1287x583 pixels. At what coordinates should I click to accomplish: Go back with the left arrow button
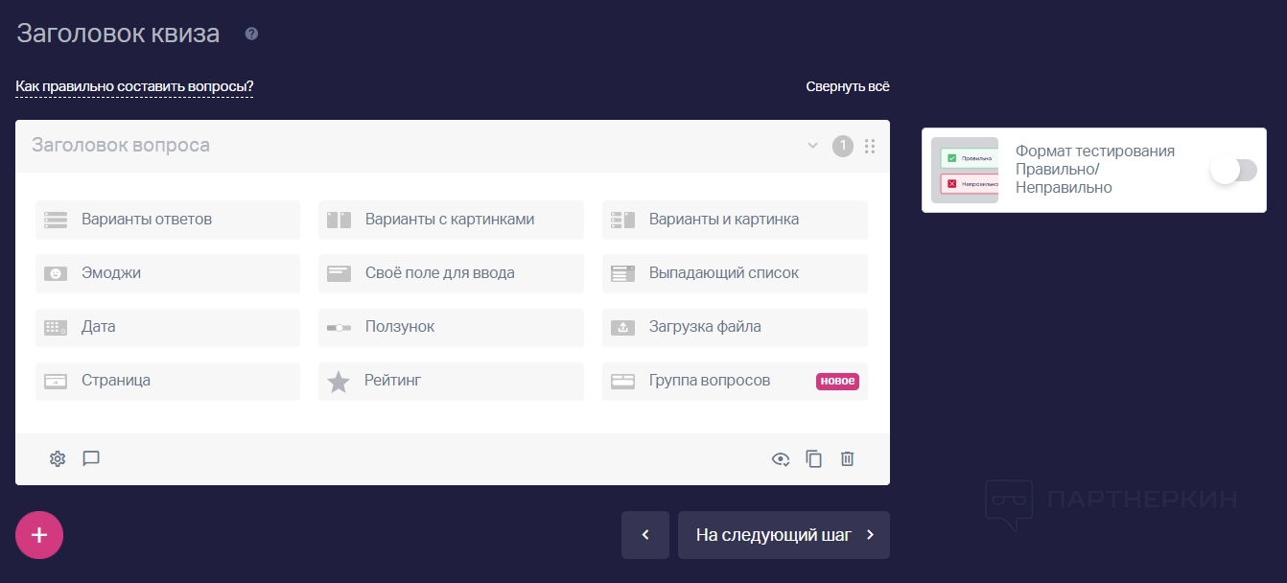click(x=645, y=534)
